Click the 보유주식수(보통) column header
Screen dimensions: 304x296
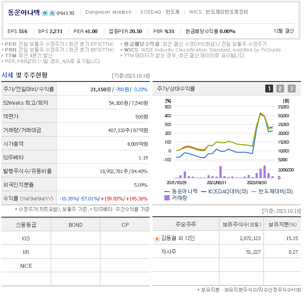pos(241,224)
